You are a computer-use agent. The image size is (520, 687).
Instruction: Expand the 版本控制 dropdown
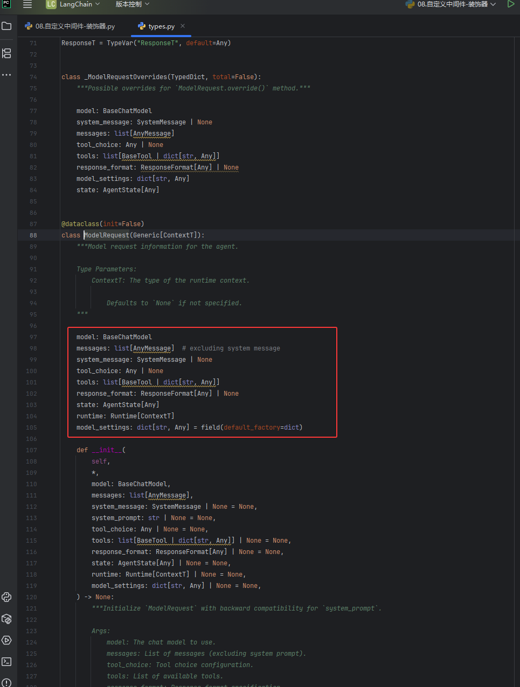(133, 4)
